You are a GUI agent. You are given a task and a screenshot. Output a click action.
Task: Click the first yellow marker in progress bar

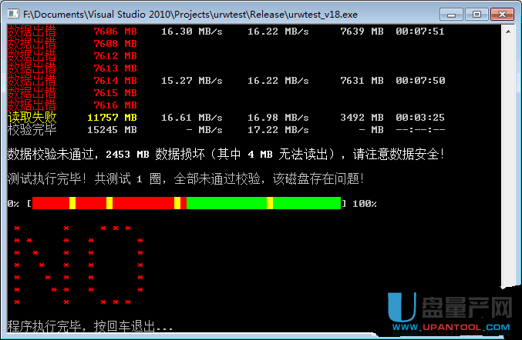[x=72, y=203]
